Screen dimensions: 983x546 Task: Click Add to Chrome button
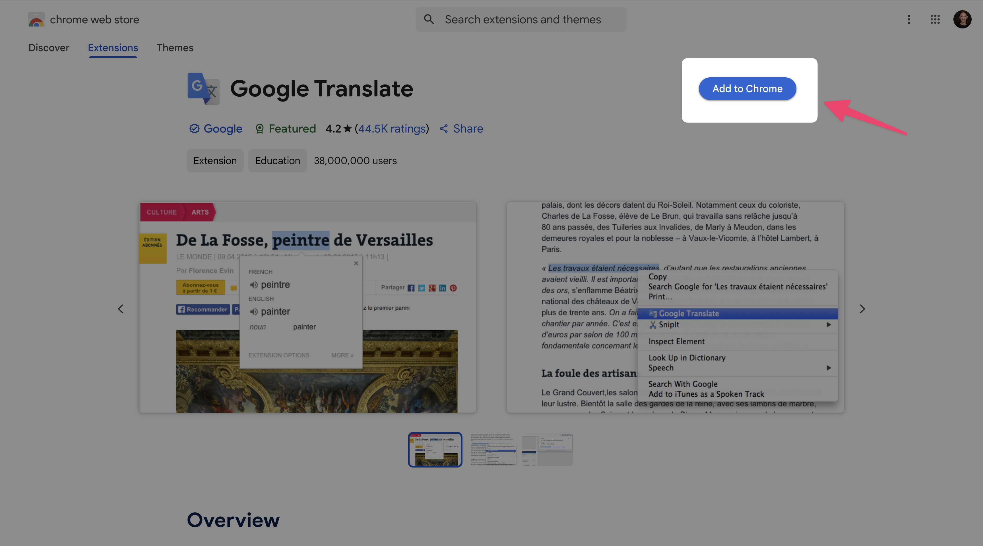pos(747,88)
